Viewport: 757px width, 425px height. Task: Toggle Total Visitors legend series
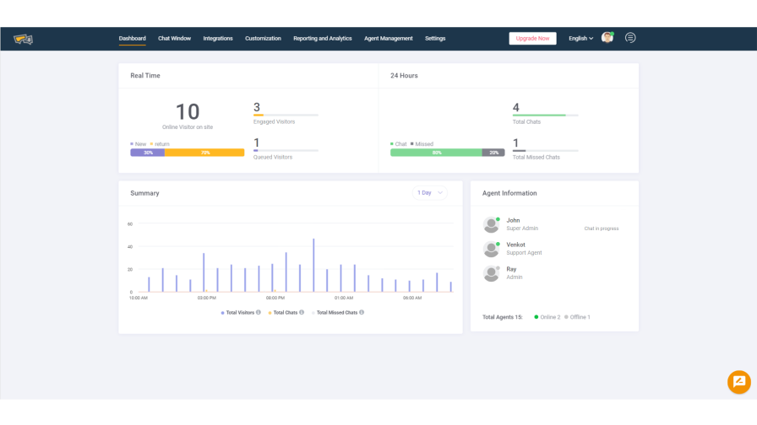[x=237, y=313]
